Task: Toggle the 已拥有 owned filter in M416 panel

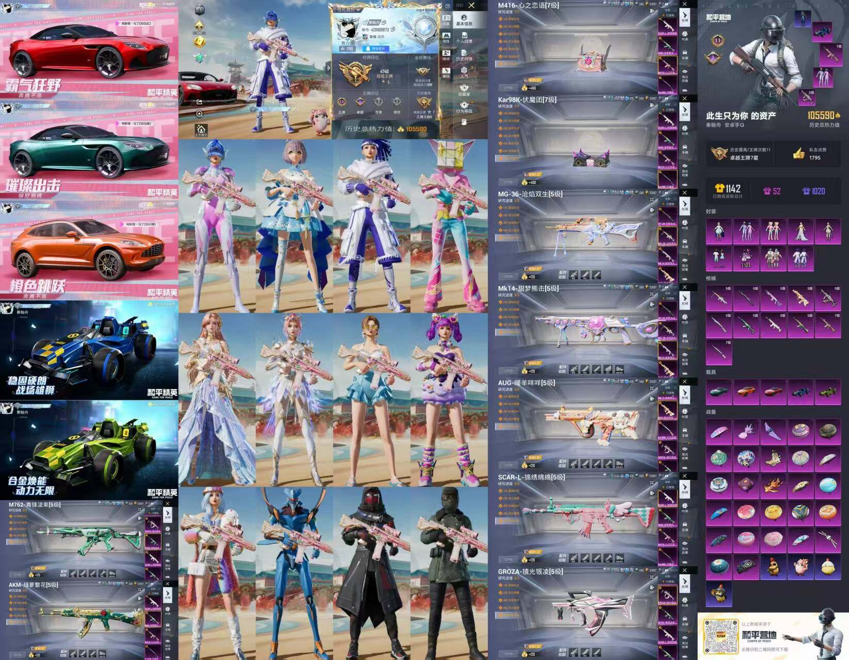Action: tap(669, 15)
